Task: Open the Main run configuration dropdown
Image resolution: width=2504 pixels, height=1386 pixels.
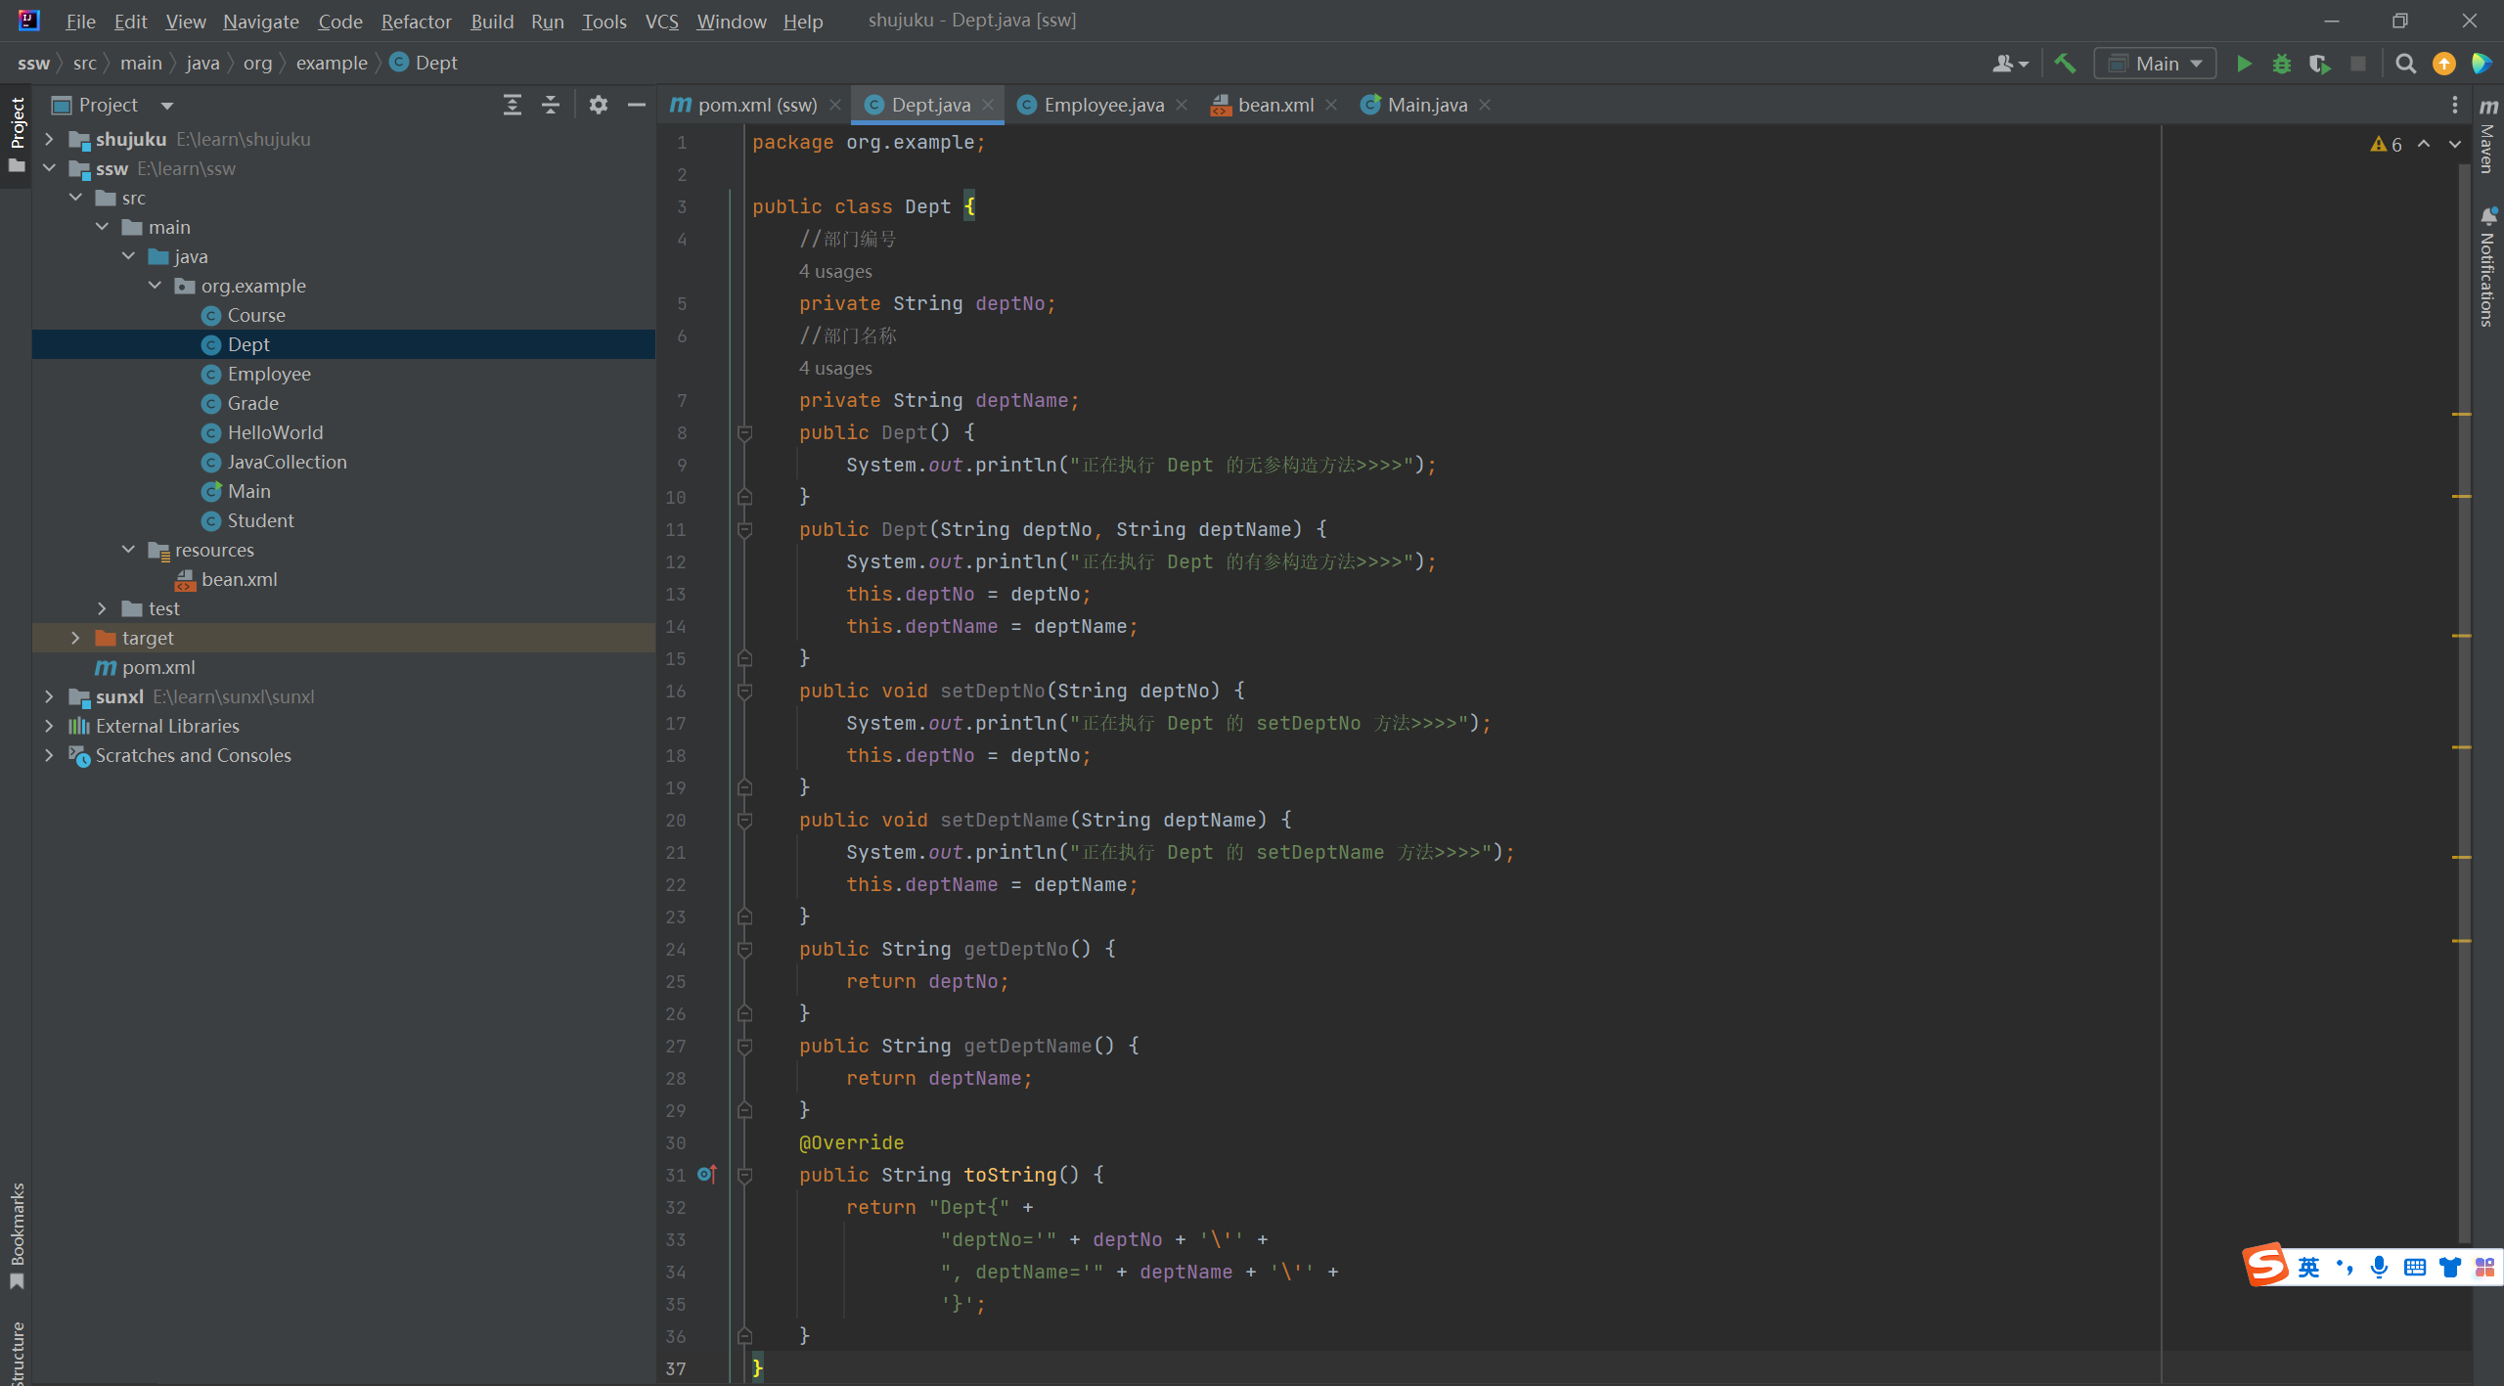Action: tap(2156, 64)
